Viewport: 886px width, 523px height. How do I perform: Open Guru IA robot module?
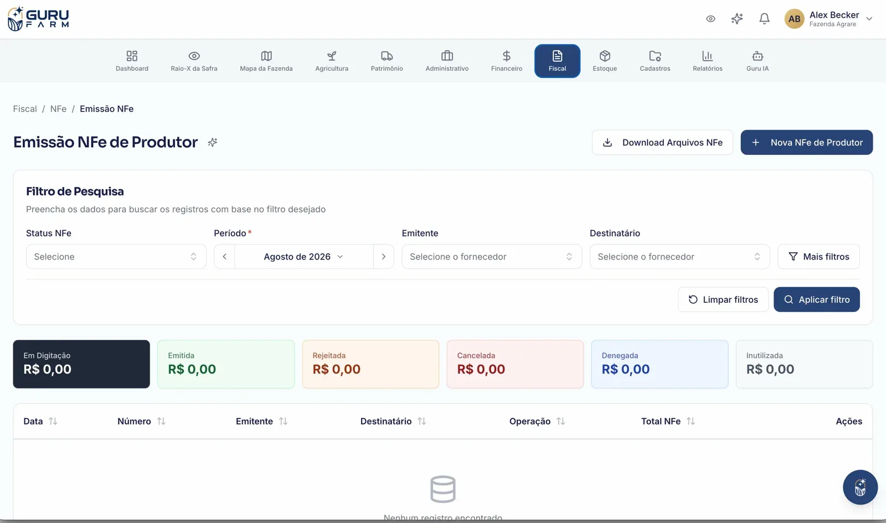[x=758, y=61]
